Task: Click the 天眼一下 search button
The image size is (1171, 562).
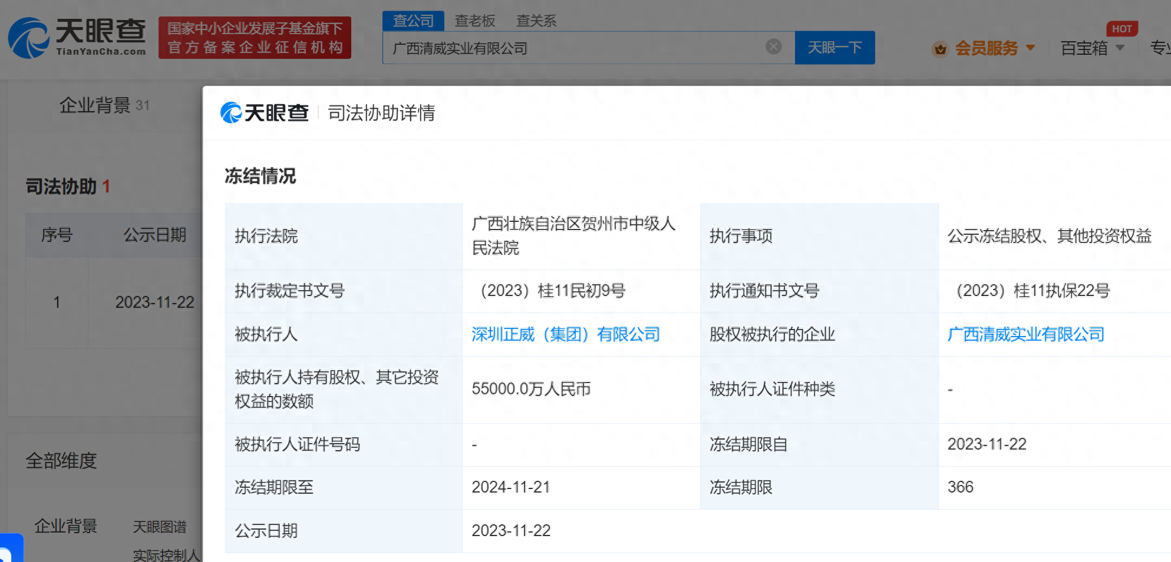Action: coord(834,48)
